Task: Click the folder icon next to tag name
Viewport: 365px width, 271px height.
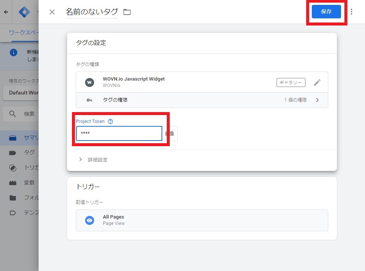Action: (x=127, y=12)
